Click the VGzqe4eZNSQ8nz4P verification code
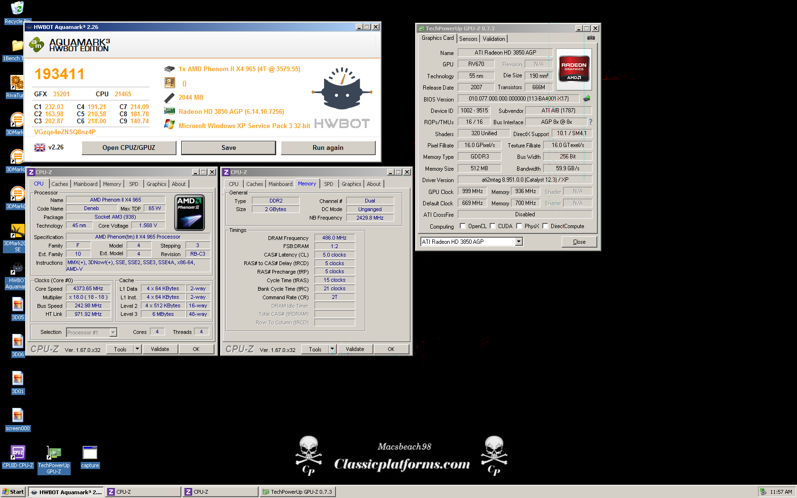The image size is (797, 498). coord(65,132)
